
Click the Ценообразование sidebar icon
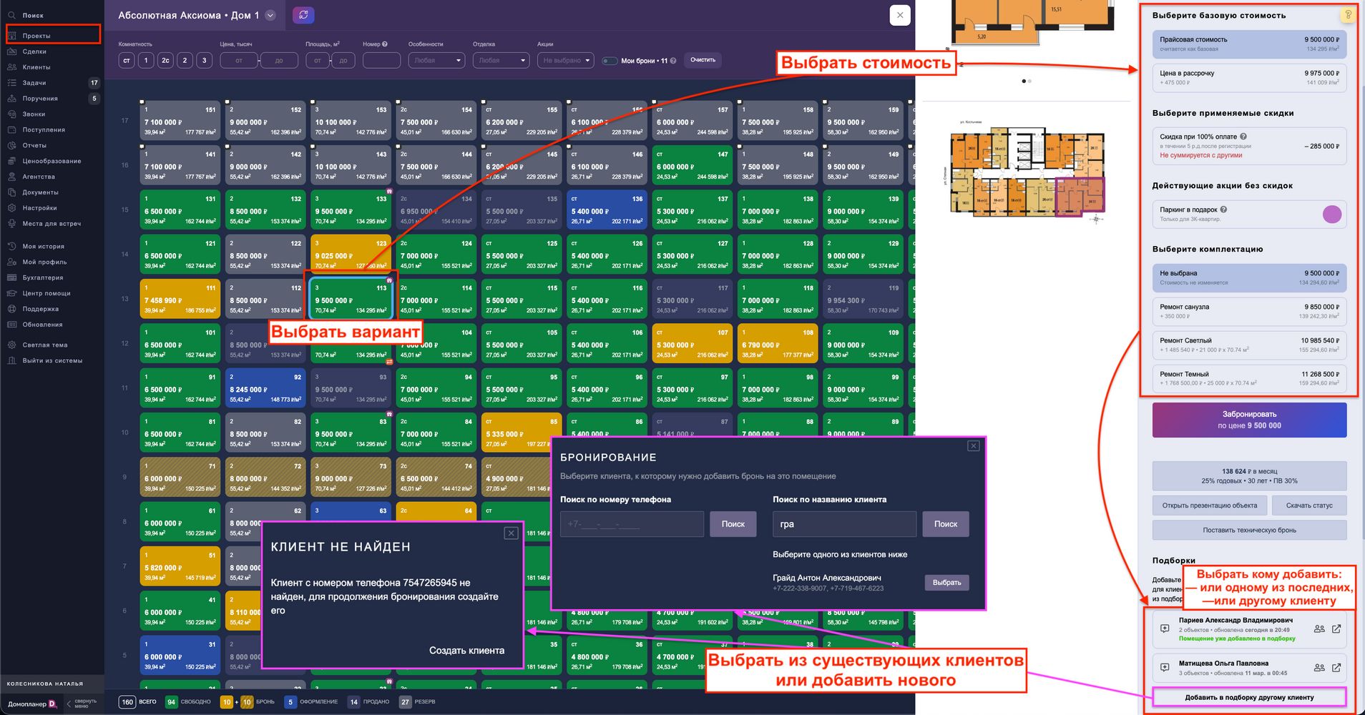pyautogui.click(x=12, y=161)
